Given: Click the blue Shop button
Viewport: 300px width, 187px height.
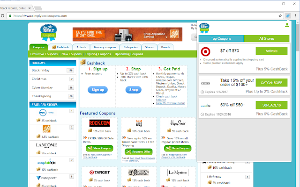Looking at the screenshot, I should (133, 90).
